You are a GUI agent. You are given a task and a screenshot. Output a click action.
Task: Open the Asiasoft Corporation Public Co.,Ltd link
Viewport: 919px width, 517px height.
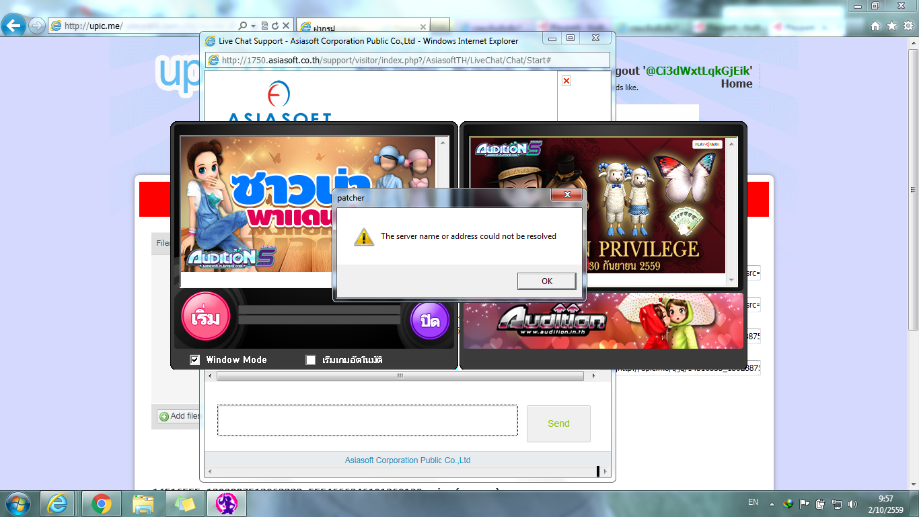click(408, 460)
